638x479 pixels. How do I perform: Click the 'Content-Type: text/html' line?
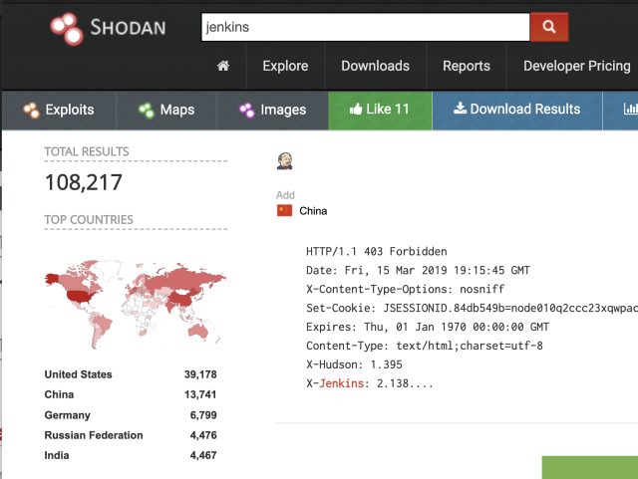click(x=425, y=346)
